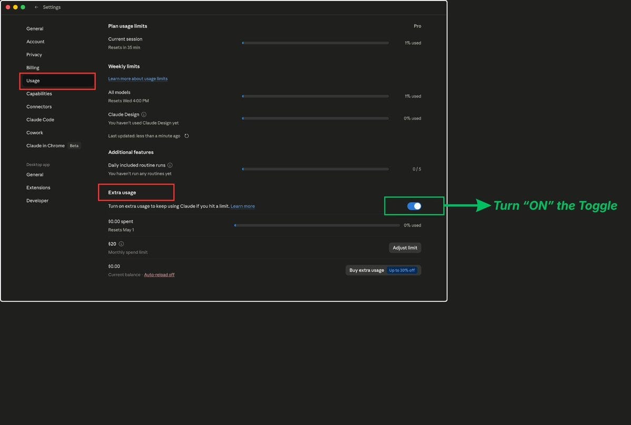631x425 pixels.
Task: Click the Buy extra usage button
Action: tap(383, 270)
